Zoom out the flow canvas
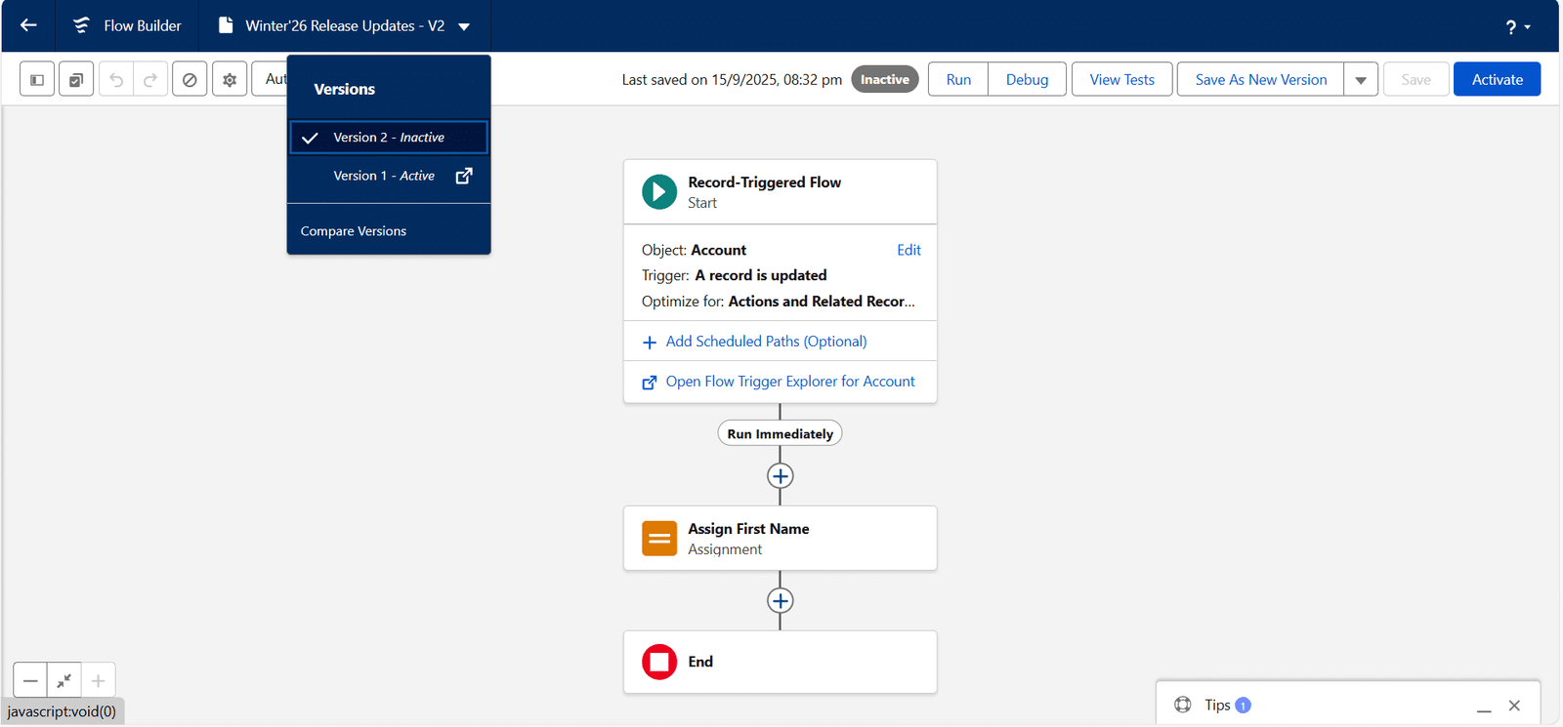 click(x=30, y=680)
